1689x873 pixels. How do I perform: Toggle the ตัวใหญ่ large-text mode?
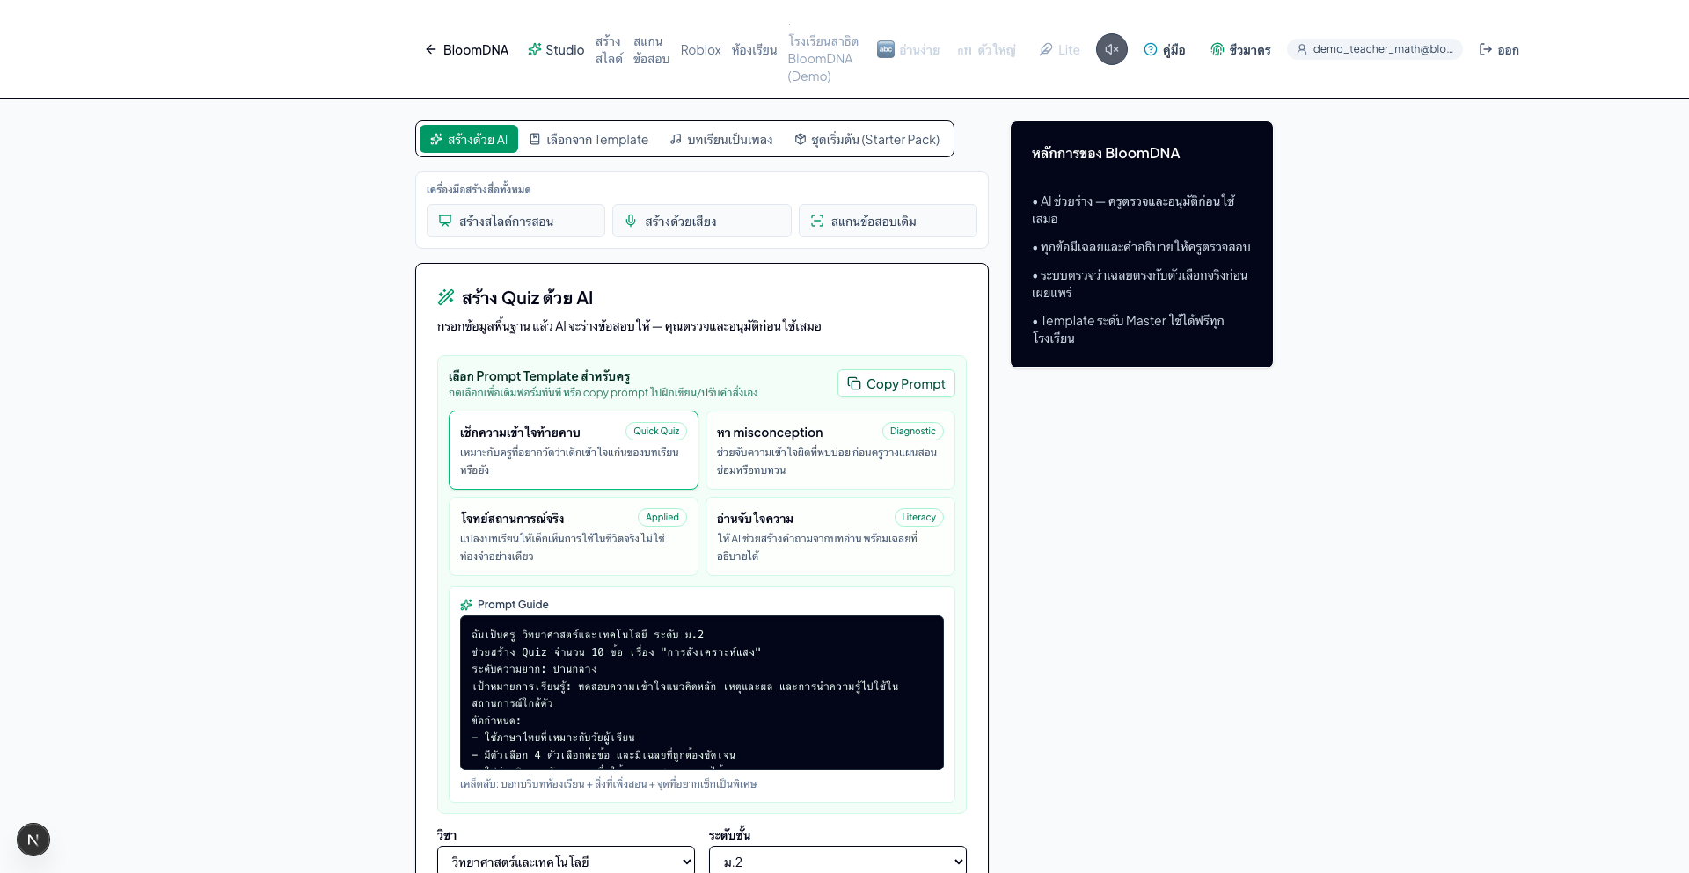[x=986, y=49]
